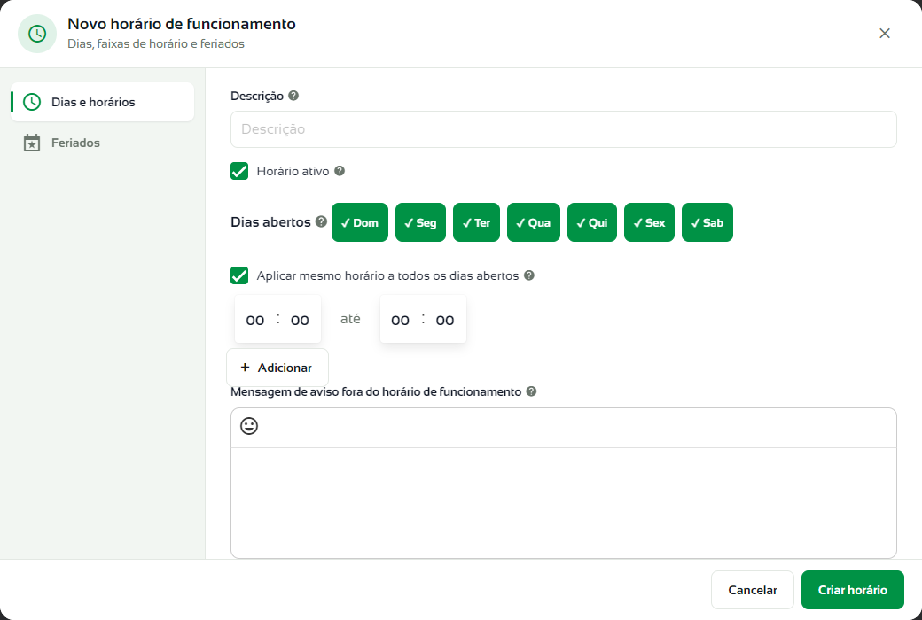Click the Criar horário button

pos(853,590)
